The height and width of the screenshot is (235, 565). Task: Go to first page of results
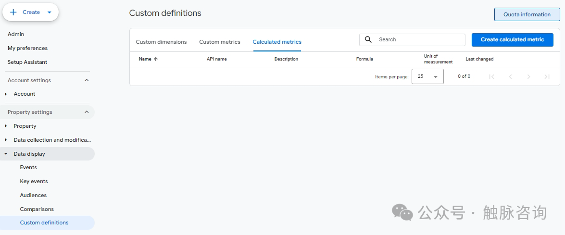click(491, 76)
